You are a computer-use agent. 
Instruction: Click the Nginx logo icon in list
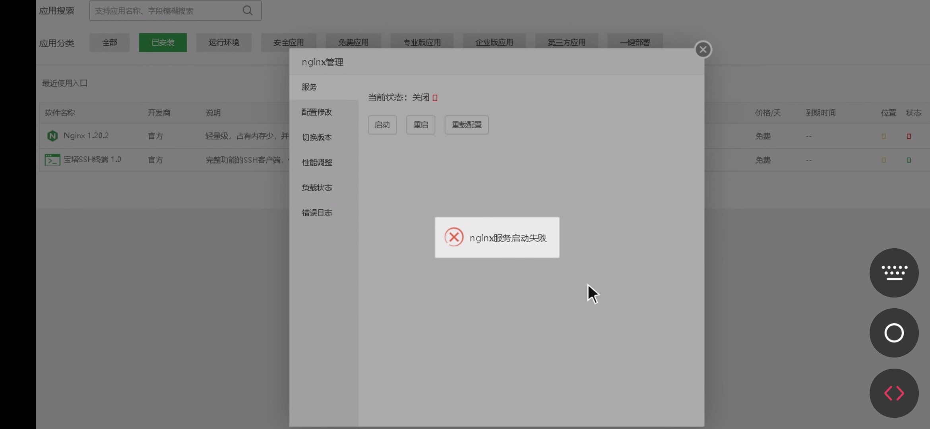52,136
